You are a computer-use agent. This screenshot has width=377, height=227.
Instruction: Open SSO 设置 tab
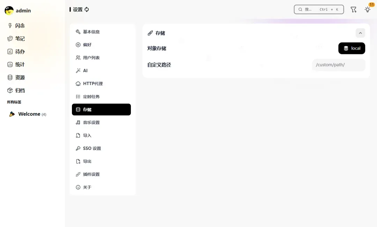point(101,149)
